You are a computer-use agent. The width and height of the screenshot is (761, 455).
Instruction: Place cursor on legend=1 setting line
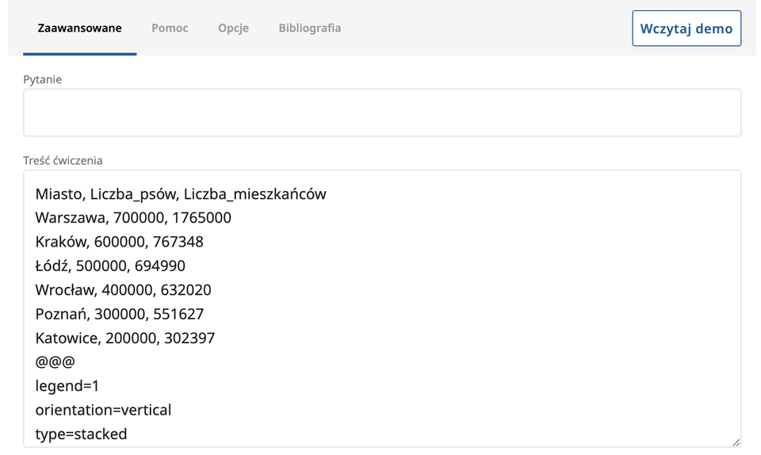(67, 386)
